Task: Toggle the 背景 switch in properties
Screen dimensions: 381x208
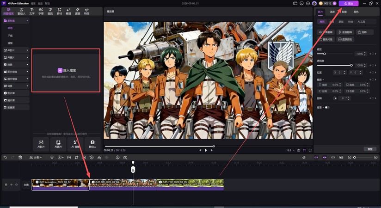Action: click(x=327, y=107)
